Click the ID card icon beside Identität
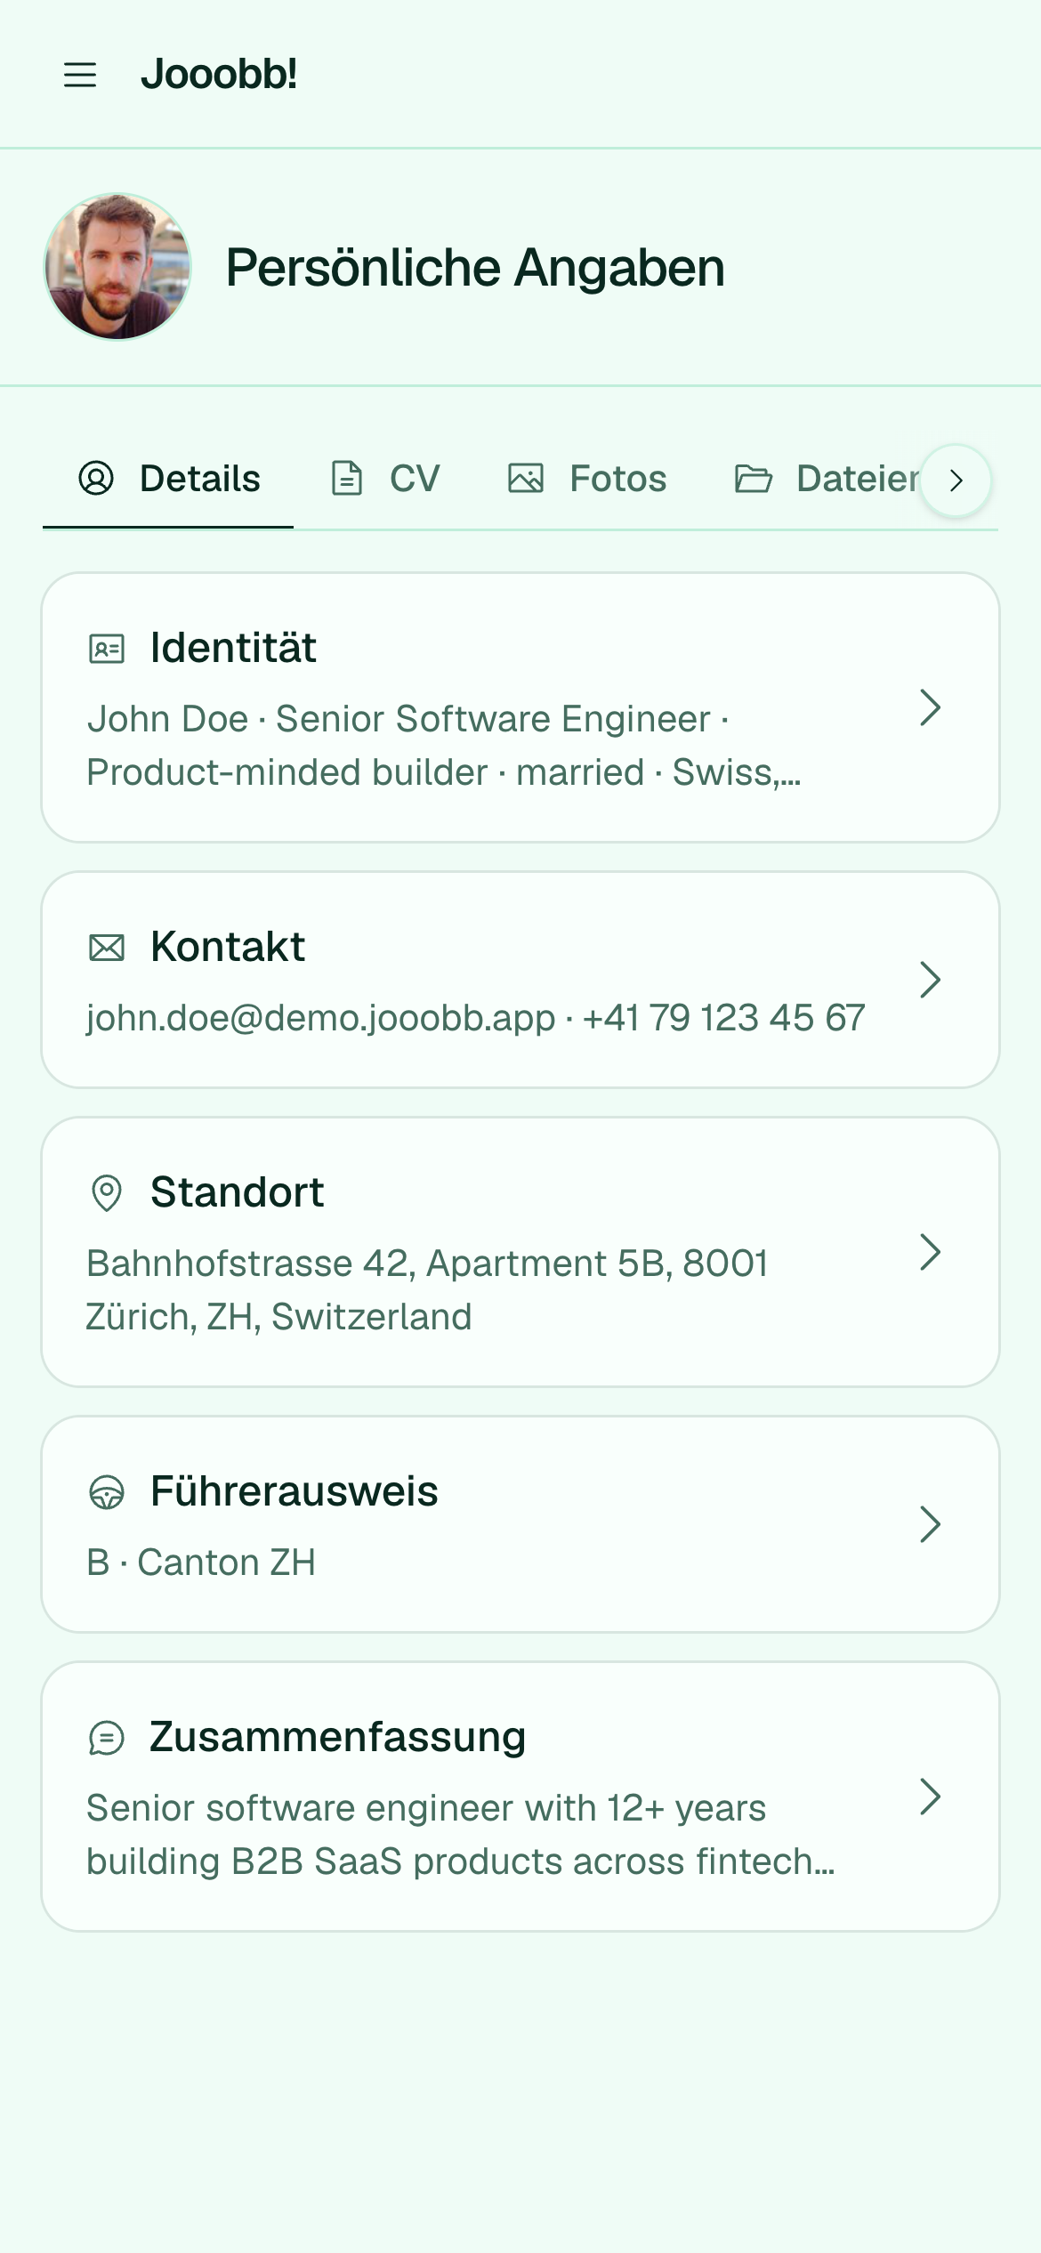1041x2253 pixels. tap(107, 649)
